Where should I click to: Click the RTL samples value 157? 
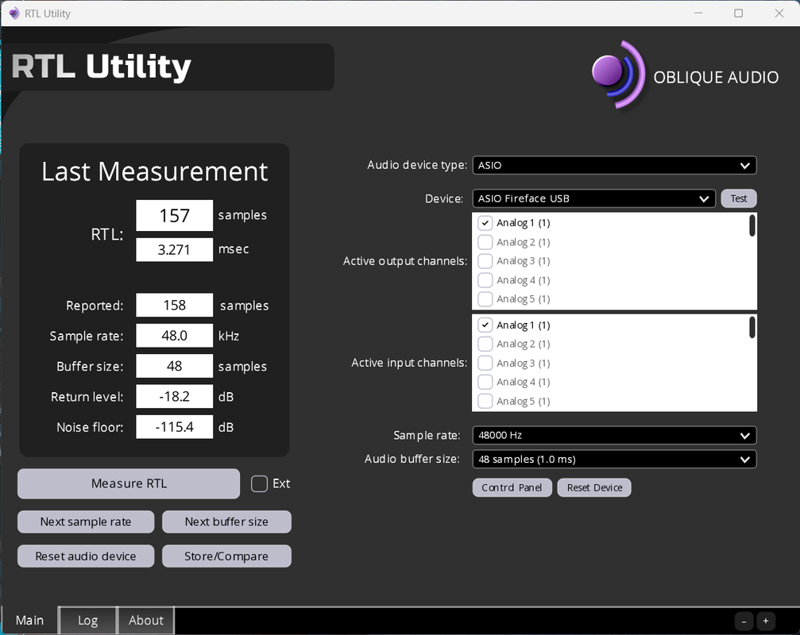coord(175,216)
